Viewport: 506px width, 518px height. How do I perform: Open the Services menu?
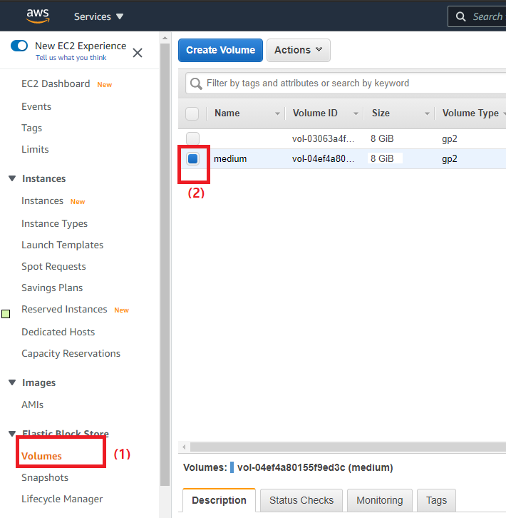98,16
